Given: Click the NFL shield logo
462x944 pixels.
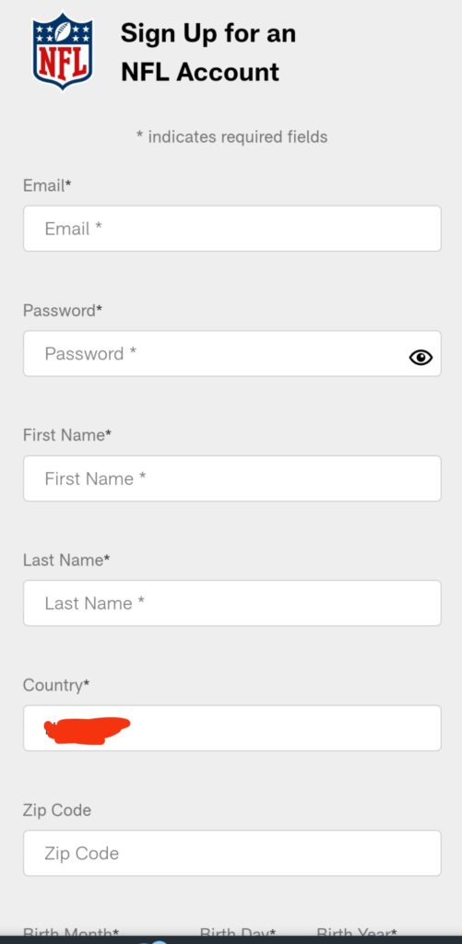Looking at the screenshot, I should click(63, 52).
